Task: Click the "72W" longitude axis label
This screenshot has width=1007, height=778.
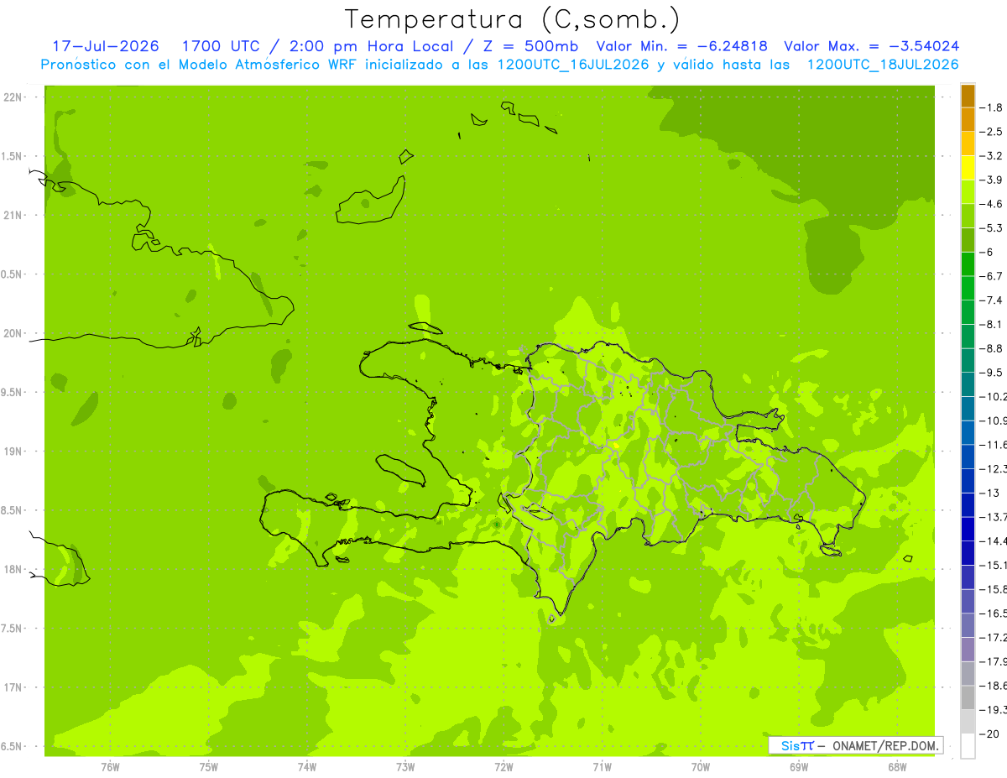Action: [x=503, y=765]
